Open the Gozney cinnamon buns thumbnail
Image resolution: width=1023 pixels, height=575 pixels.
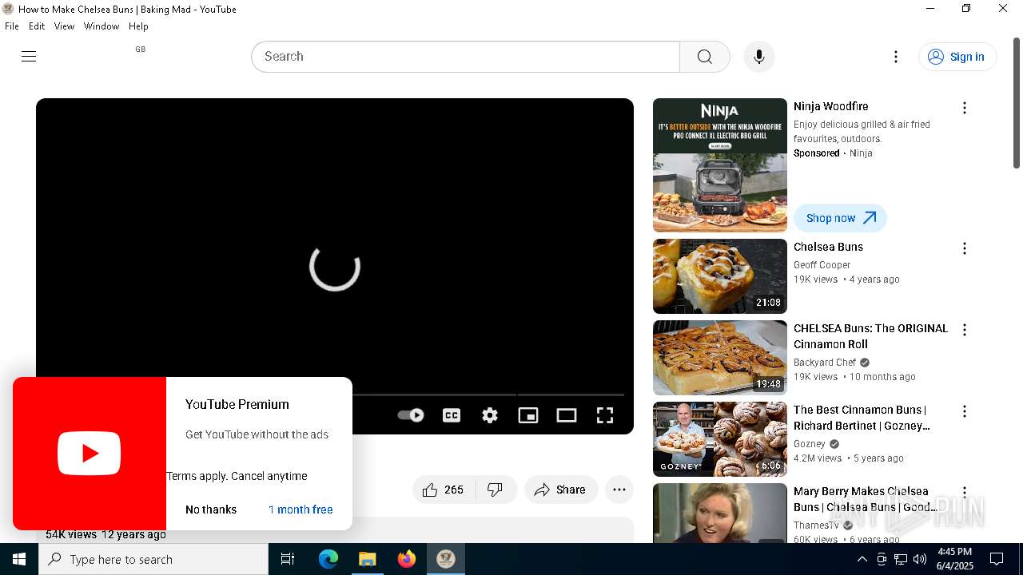click(x=720, y=439)
